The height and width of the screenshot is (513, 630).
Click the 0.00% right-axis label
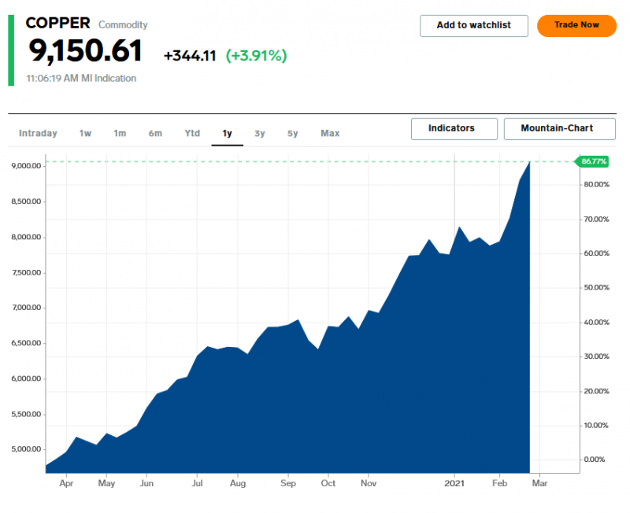pyautogui.click(x=595, y=459)
